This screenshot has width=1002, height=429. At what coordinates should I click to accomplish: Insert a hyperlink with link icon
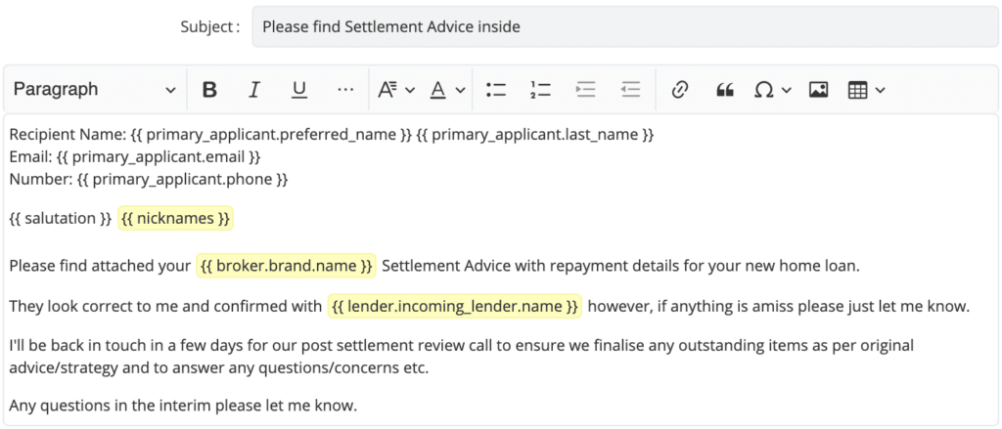679,90
